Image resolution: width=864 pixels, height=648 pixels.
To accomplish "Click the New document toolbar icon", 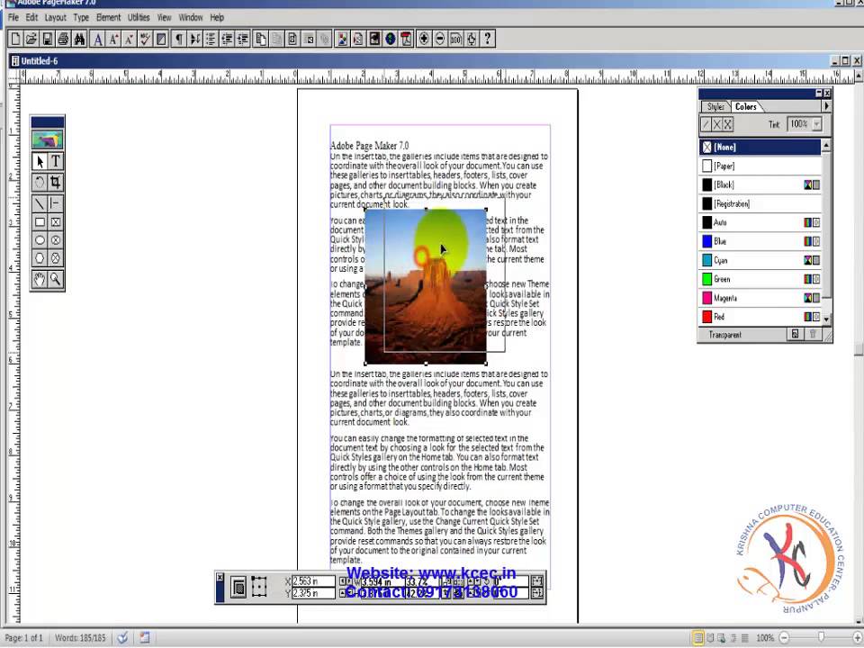I will click(x=15, y=39).
